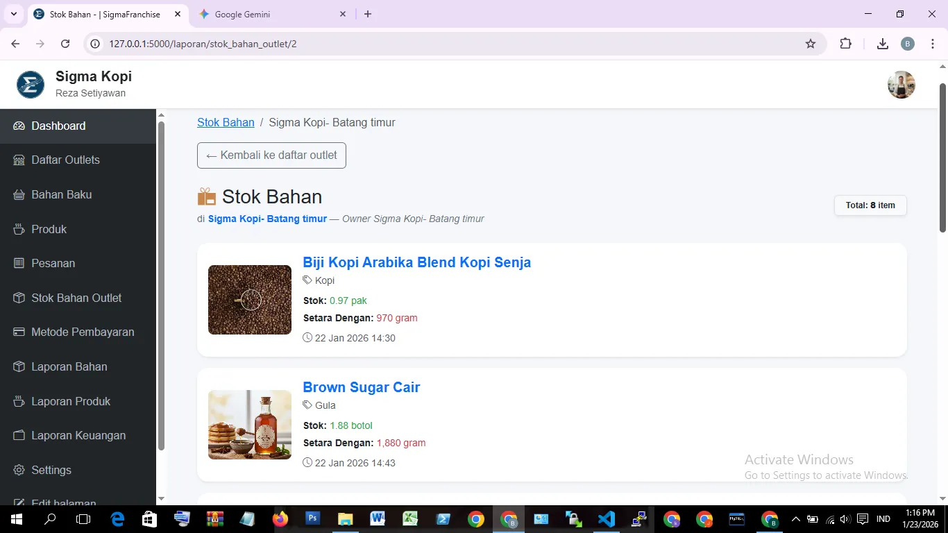Image resolution: width=948 pixels, height=533 pixels.
Task: Click the site information icon in address bar
Action: click(96, 44)
